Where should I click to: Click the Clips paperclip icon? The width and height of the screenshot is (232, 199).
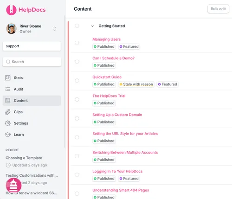click(8, 112)
